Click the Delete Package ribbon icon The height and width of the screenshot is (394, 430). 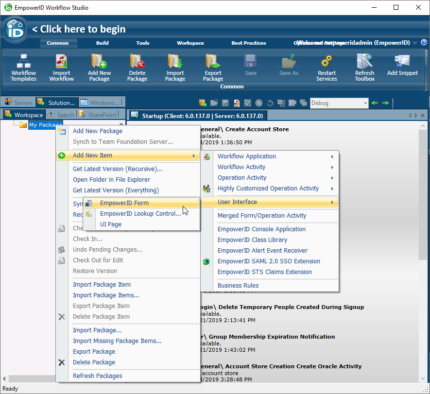pyautogui.click(x=137, y=62)
